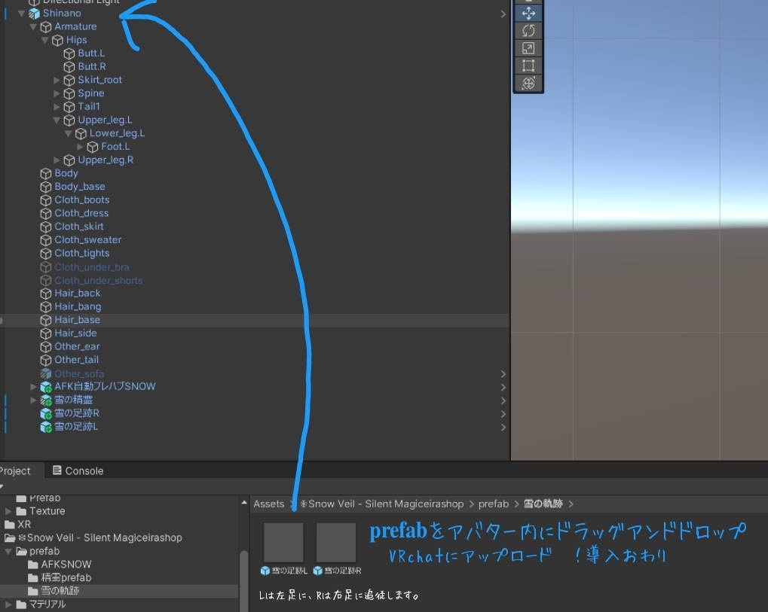Collapse the Armature node
Viewport: 768px width, 612px height.
33,27
